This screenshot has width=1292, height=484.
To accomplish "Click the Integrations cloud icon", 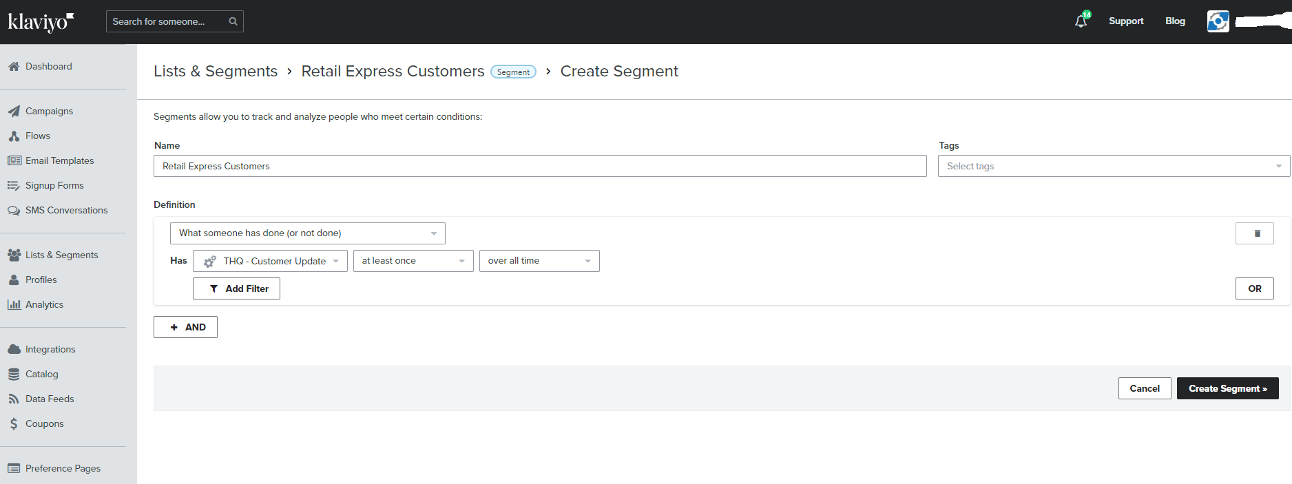I will [x=14, y=349].
